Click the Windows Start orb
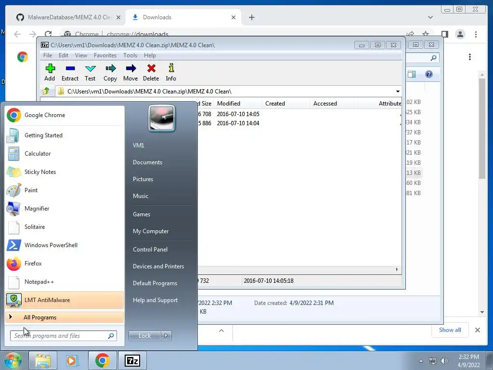 click(x=13, y=360)
